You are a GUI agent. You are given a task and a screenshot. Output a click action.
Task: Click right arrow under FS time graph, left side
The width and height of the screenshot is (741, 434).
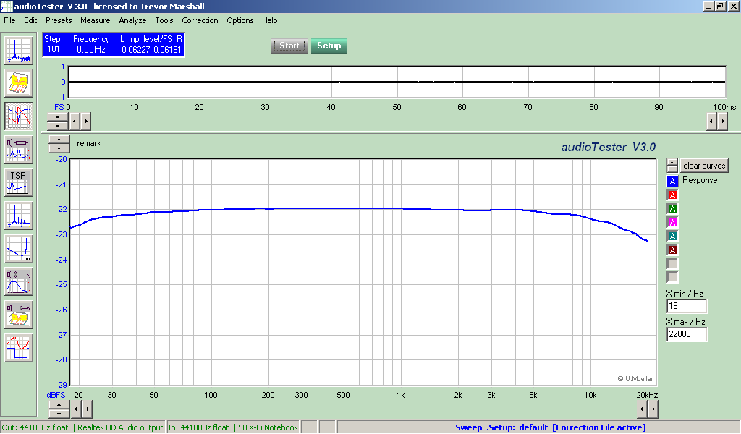86,122
